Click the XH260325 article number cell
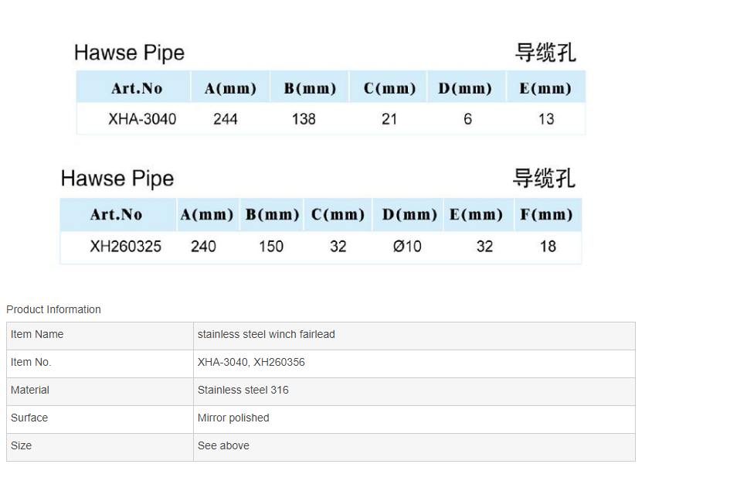 coord(125,247)
